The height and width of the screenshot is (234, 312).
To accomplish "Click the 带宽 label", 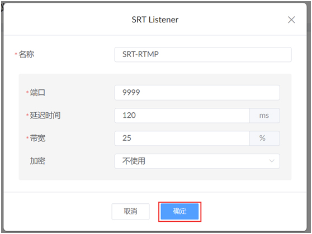I will tap(37, 138).
